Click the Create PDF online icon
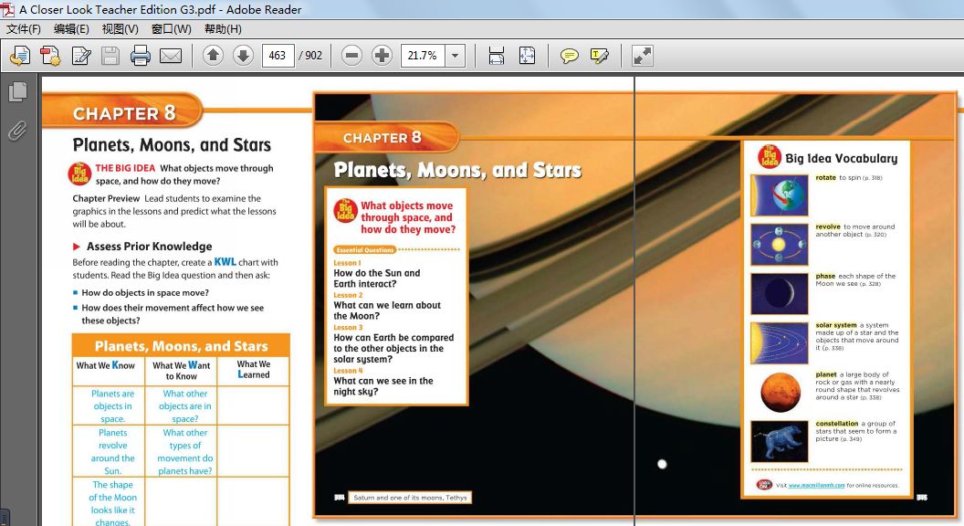 point(49,56)
